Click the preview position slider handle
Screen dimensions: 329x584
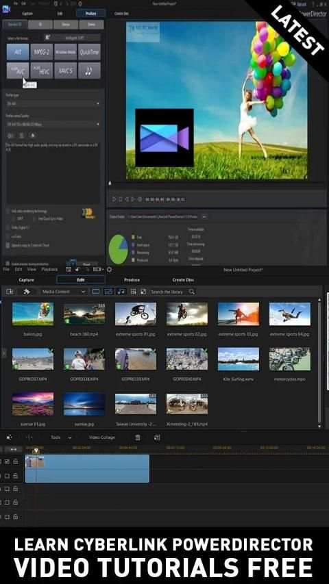[x=110, y=183]
